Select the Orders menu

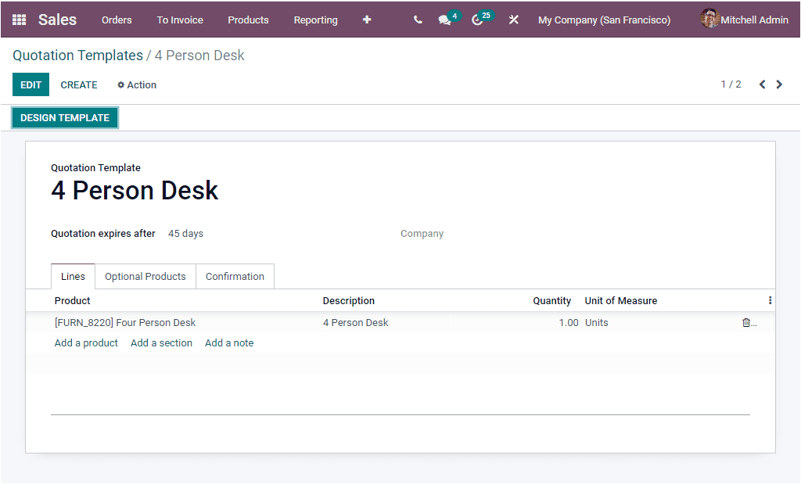coord(117,20)
